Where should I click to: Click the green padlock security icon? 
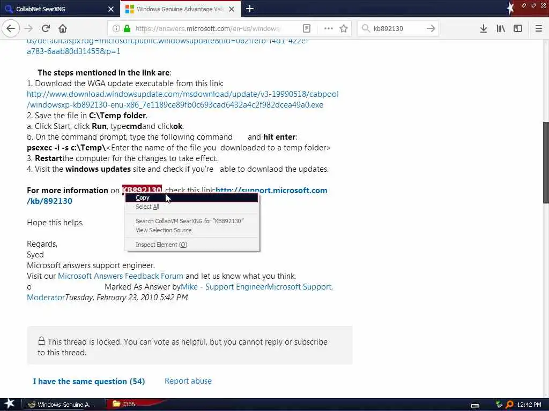click(x=127, y=28)
